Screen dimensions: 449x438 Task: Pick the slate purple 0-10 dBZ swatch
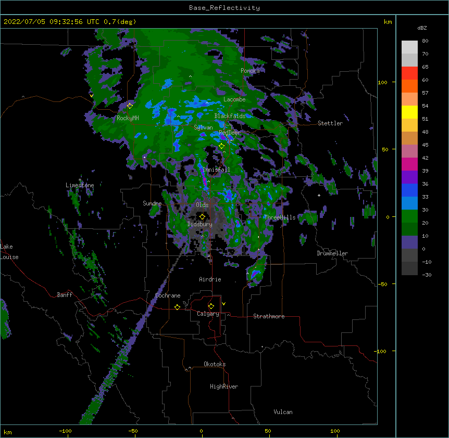pos(409,242)
